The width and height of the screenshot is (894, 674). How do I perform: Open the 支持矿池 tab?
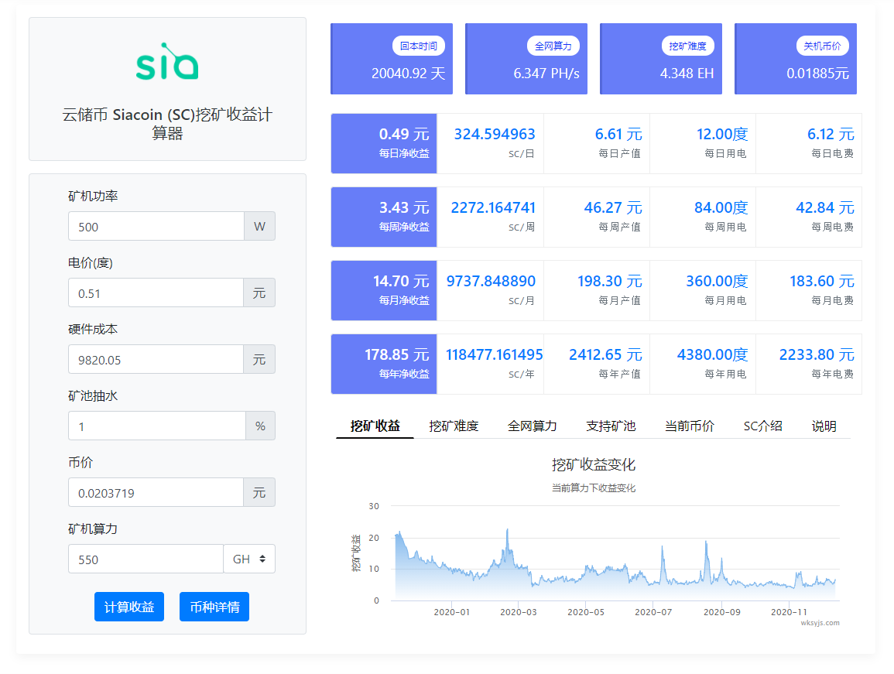pyautogui.click(x=611, y=426)
